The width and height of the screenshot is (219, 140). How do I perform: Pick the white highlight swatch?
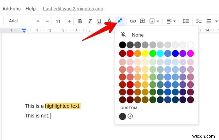tap(191, 45)
